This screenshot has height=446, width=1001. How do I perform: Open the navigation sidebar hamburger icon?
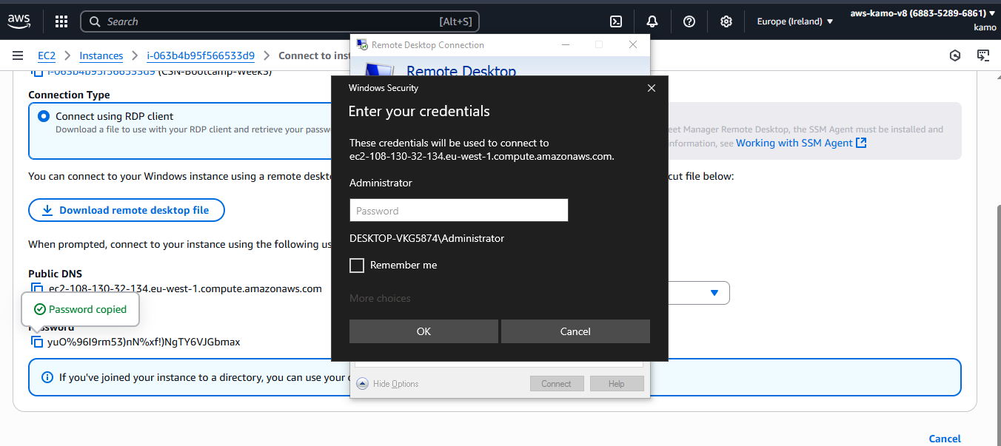point(18,55)
